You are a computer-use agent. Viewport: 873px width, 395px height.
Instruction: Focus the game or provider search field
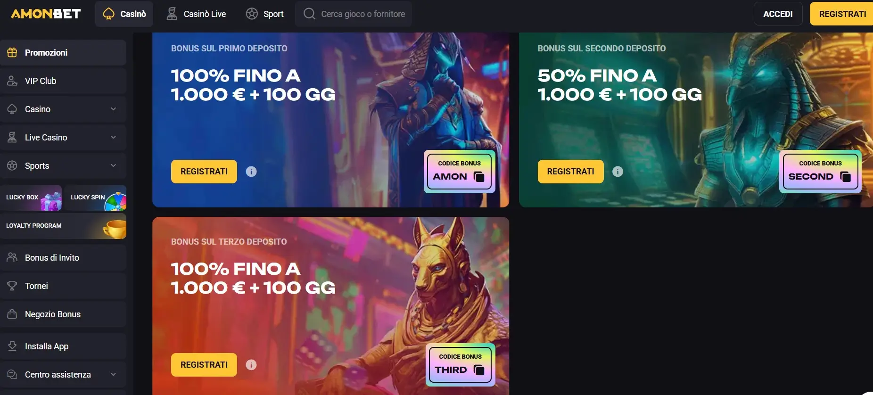(354, 14)
